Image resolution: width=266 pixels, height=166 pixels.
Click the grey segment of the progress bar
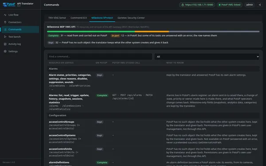pyautogui.click(x=214, y=31)
